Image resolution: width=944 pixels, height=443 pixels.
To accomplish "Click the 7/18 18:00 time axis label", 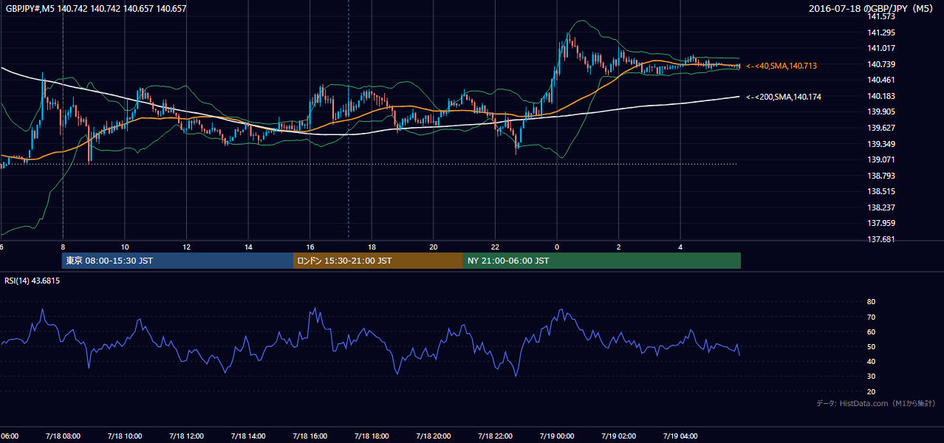I will coord(372,436).
